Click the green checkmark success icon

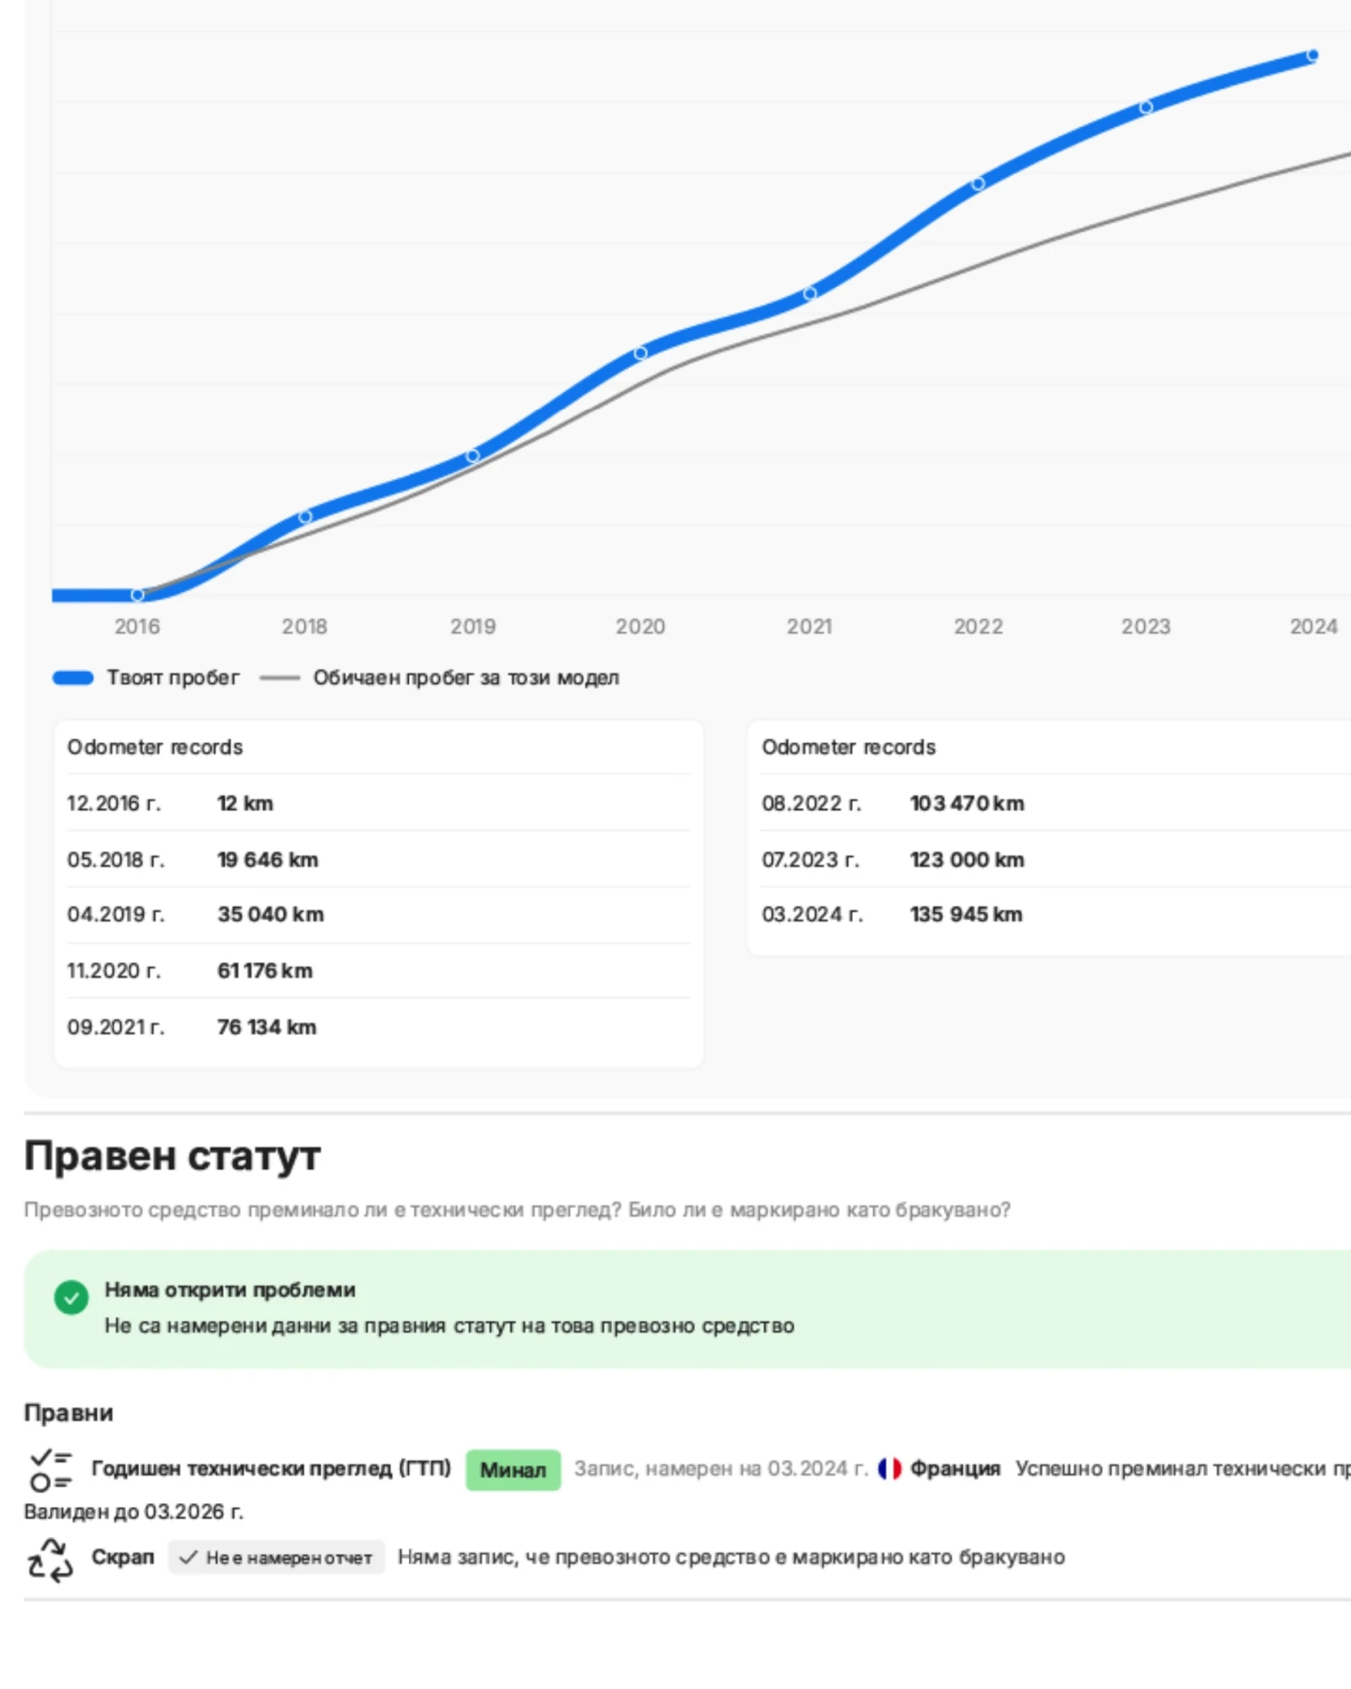click(71, 1297)
